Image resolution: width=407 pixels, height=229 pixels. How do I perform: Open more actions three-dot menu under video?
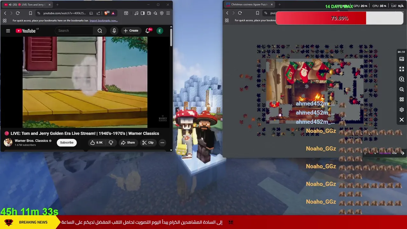162,142
